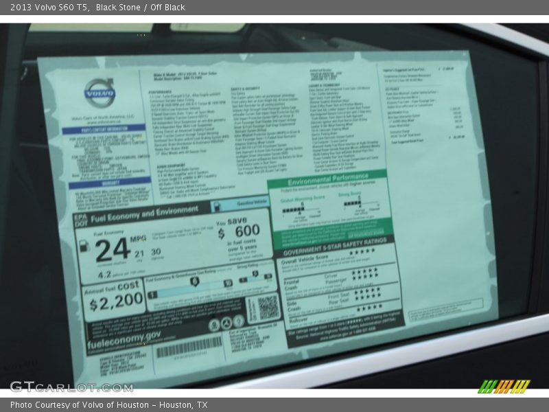The image size is (549, 412).
Task: Click the 'Environmental Performance' green header
Action: pyautogui.click(x=328, y=179)
